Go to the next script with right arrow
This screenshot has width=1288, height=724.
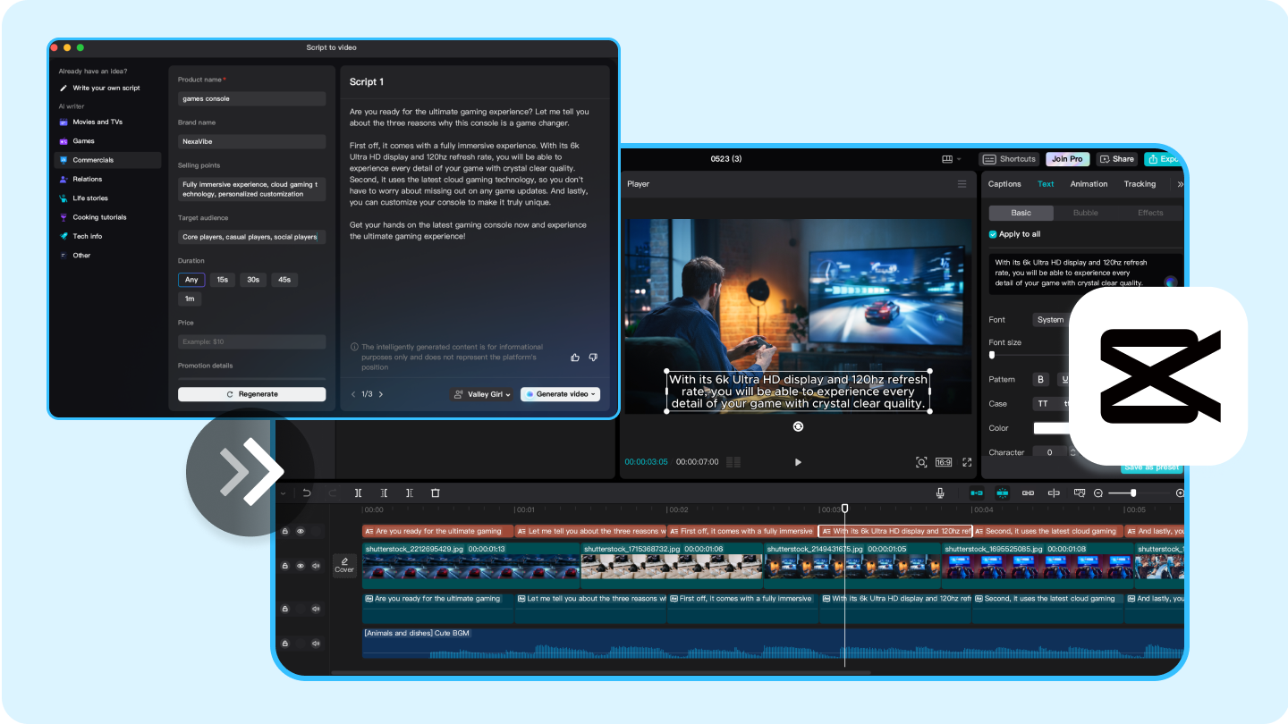tap(381, 394)
